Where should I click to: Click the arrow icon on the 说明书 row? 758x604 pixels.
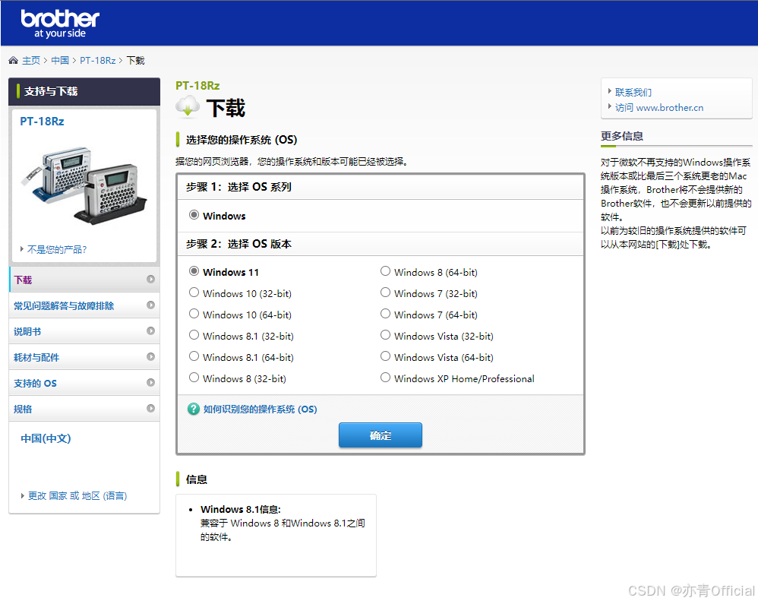click(x=151, y=330)
